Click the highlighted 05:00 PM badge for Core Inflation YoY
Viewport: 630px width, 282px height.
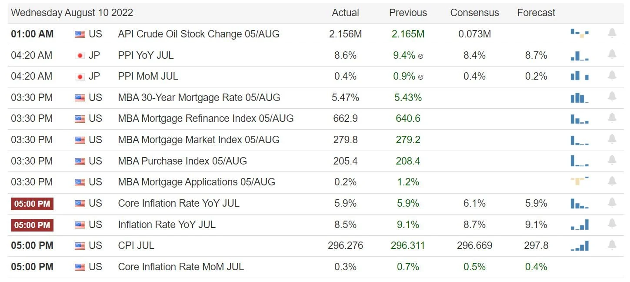tap(32, 203)
